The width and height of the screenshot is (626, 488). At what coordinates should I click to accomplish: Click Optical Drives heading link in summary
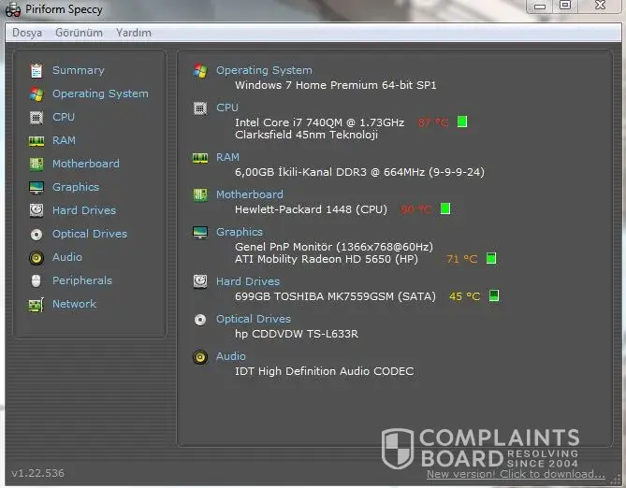[x=254, y=319]
